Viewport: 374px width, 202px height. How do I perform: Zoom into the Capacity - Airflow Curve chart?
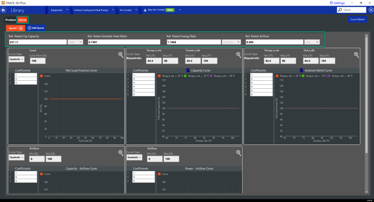(x=121, y=153)
